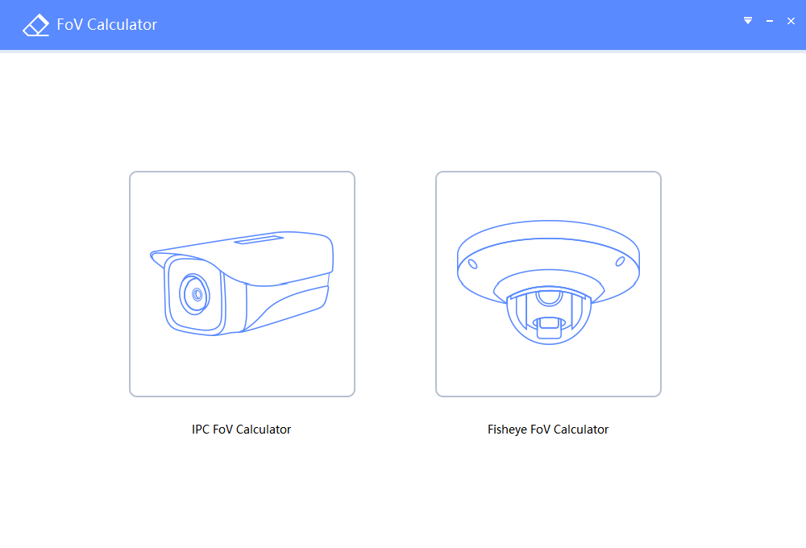
Task: Click the IPC FoV Calculator label
Action: [242, 430]
